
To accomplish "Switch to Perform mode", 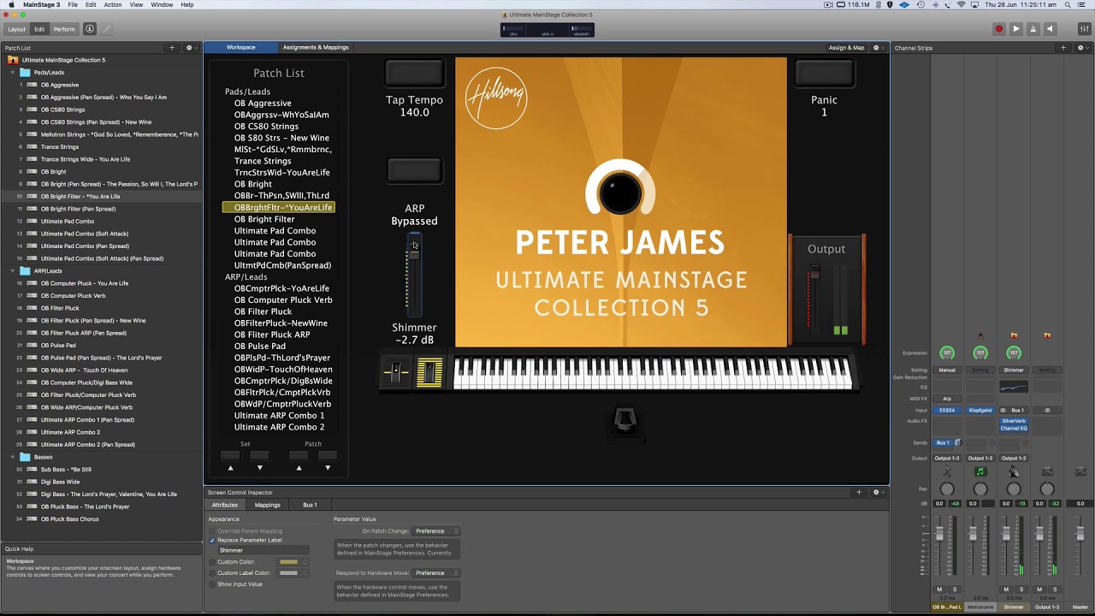I will (64, 29).
